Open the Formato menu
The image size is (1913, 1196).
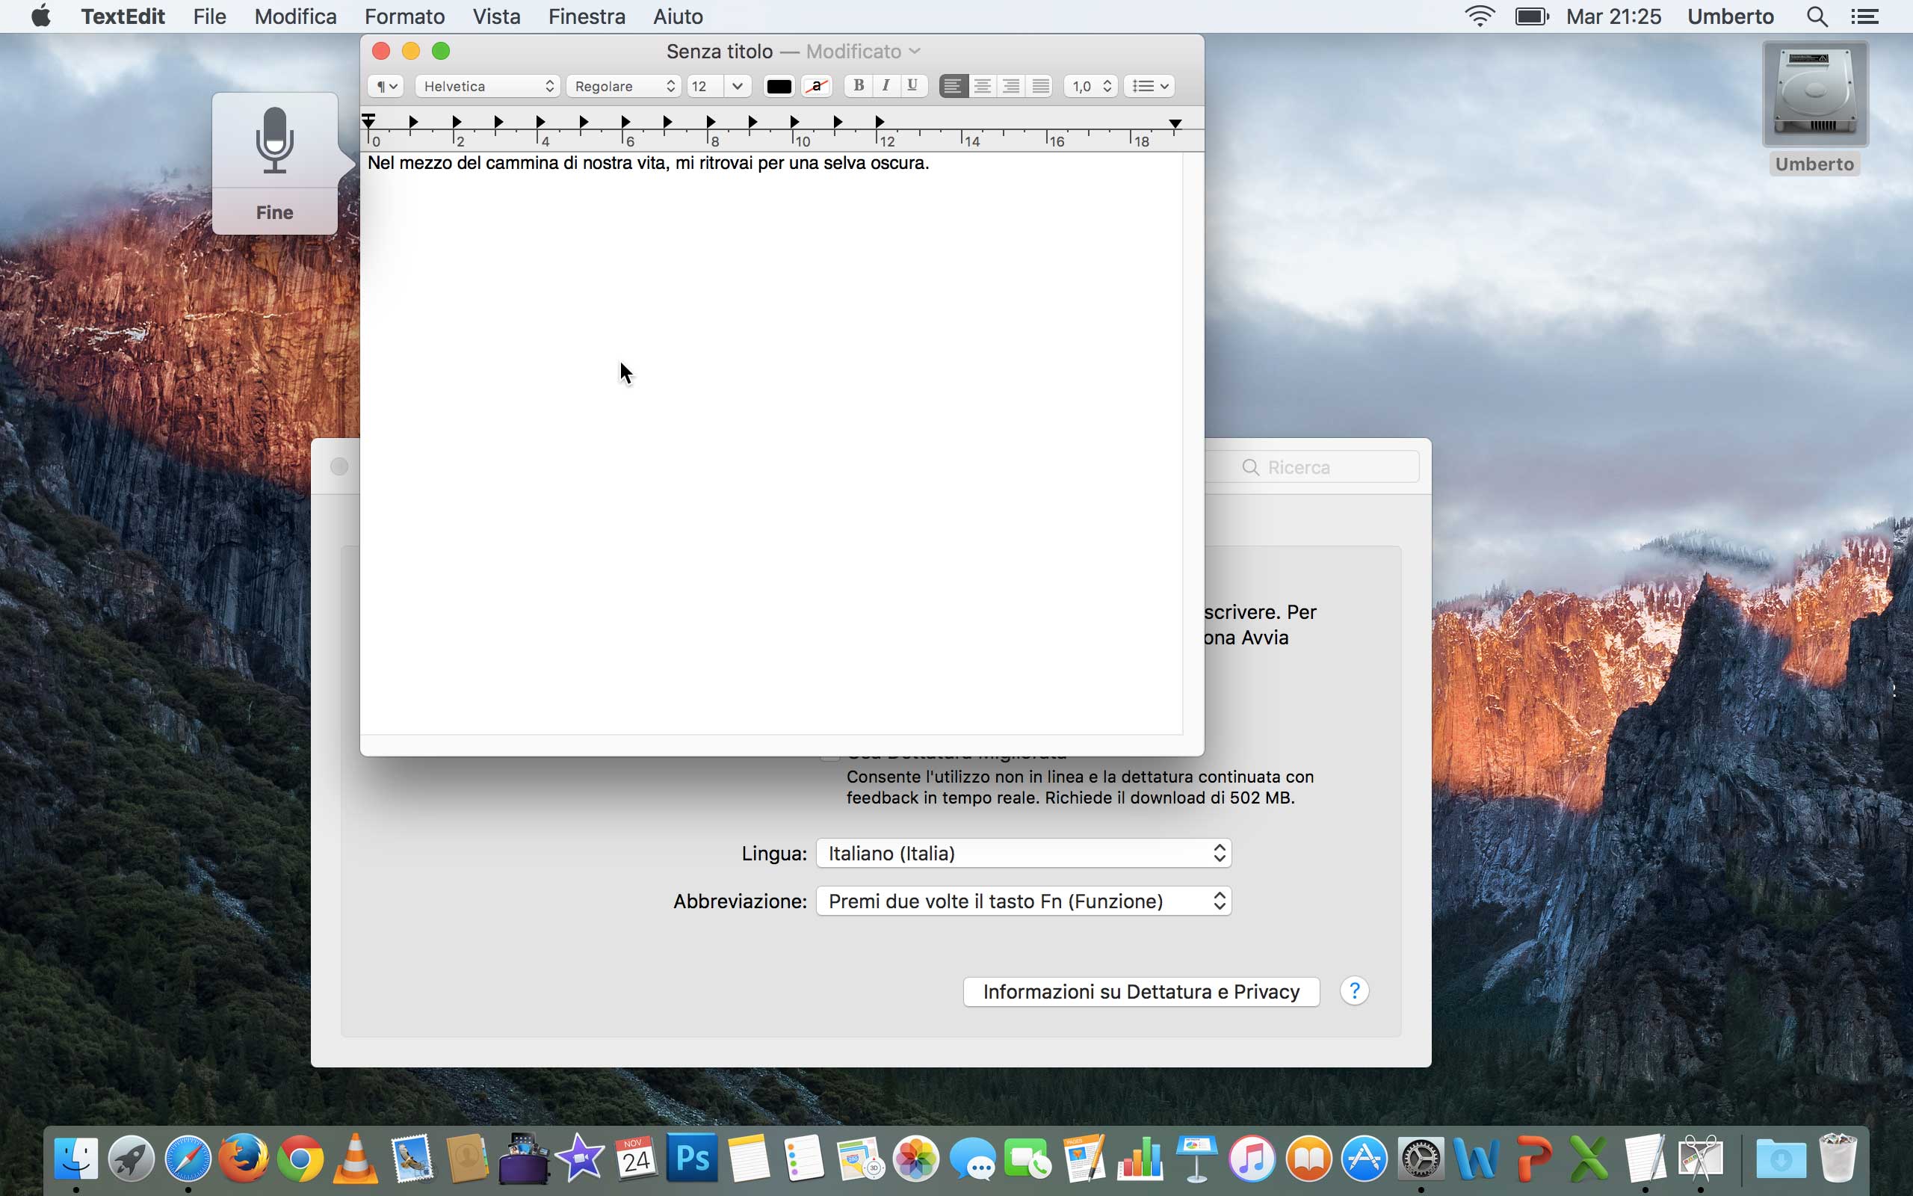coord(404,16)
